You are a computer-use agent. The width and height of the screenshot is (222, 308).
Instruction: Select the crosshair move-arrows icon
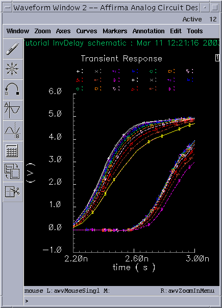pyautogui.click(x=13, y=69)
